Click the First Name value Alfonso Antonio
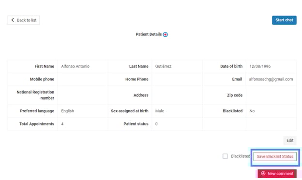Viewport: 302px width, 180px height. pos(75,66)
